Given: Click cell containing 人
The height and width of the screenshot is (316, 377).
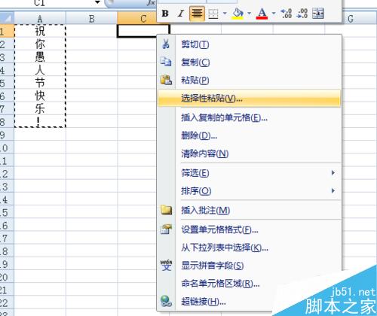Looking at the screenshot, I should tap(40, 70).
